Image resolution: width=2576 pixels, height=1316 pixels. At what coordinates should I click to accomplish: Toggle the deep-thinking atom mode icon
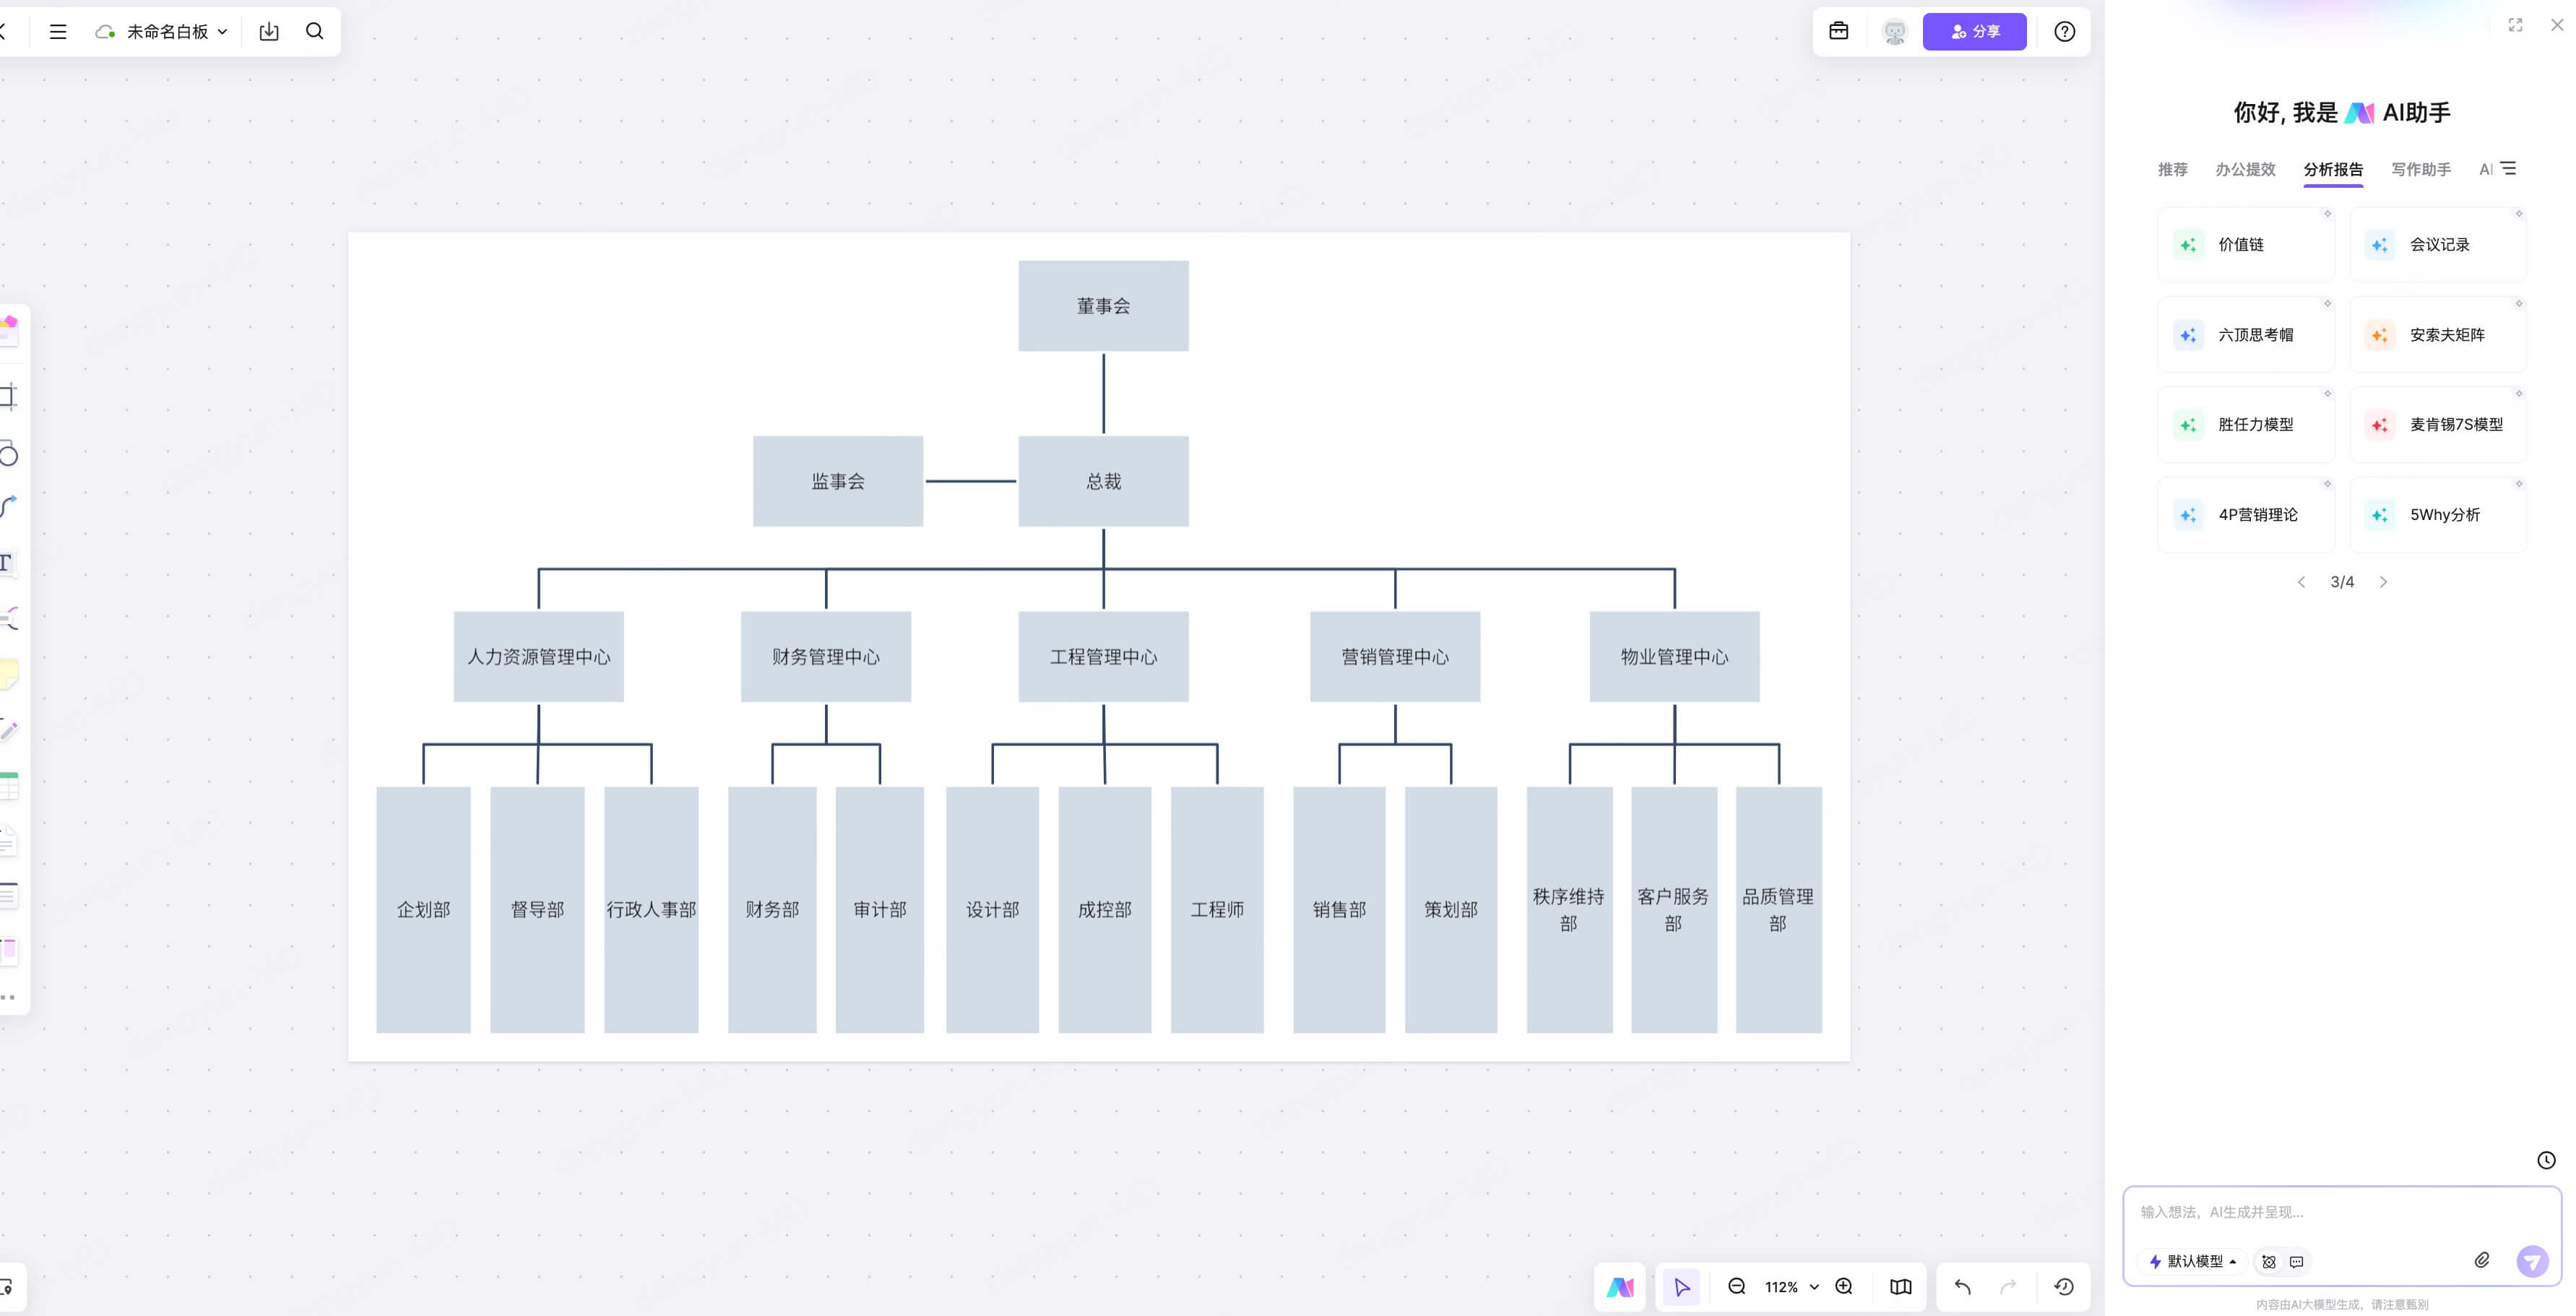pyautogui.click(x=2269, y=1261)
